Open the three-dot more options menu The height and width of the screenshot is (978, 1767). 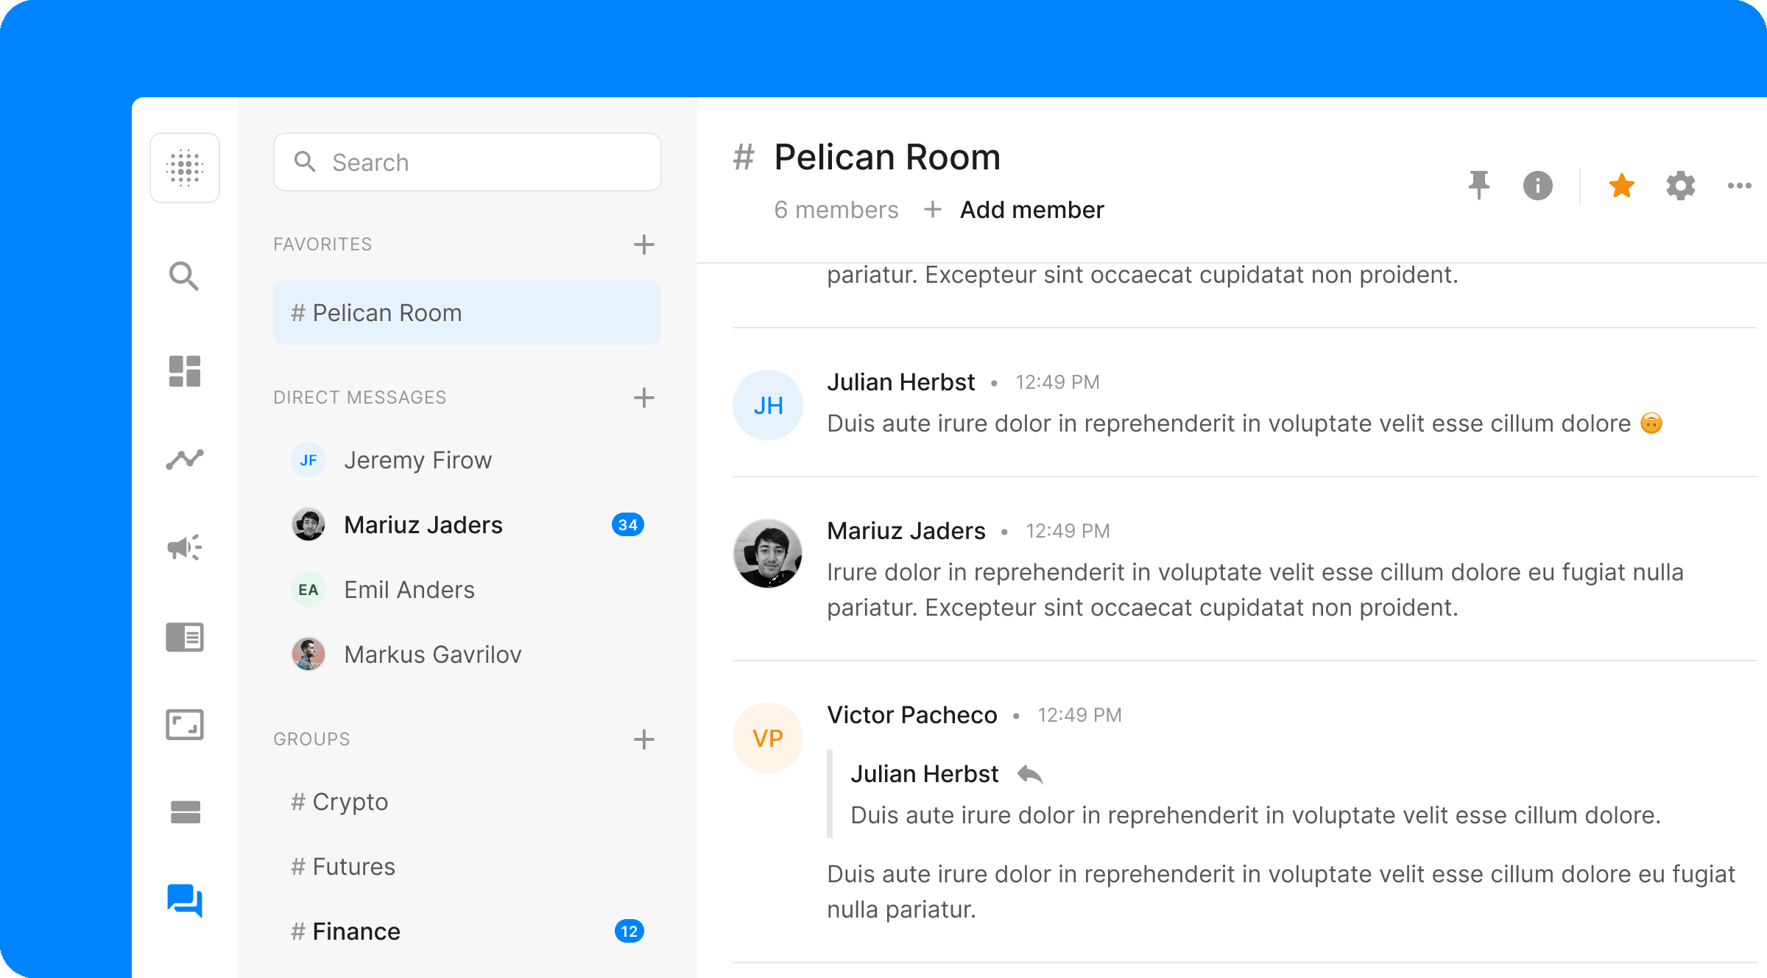(1739, 186)
